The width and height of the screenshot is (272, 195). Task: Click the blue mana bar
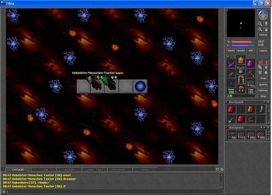[x=243, y=45]
